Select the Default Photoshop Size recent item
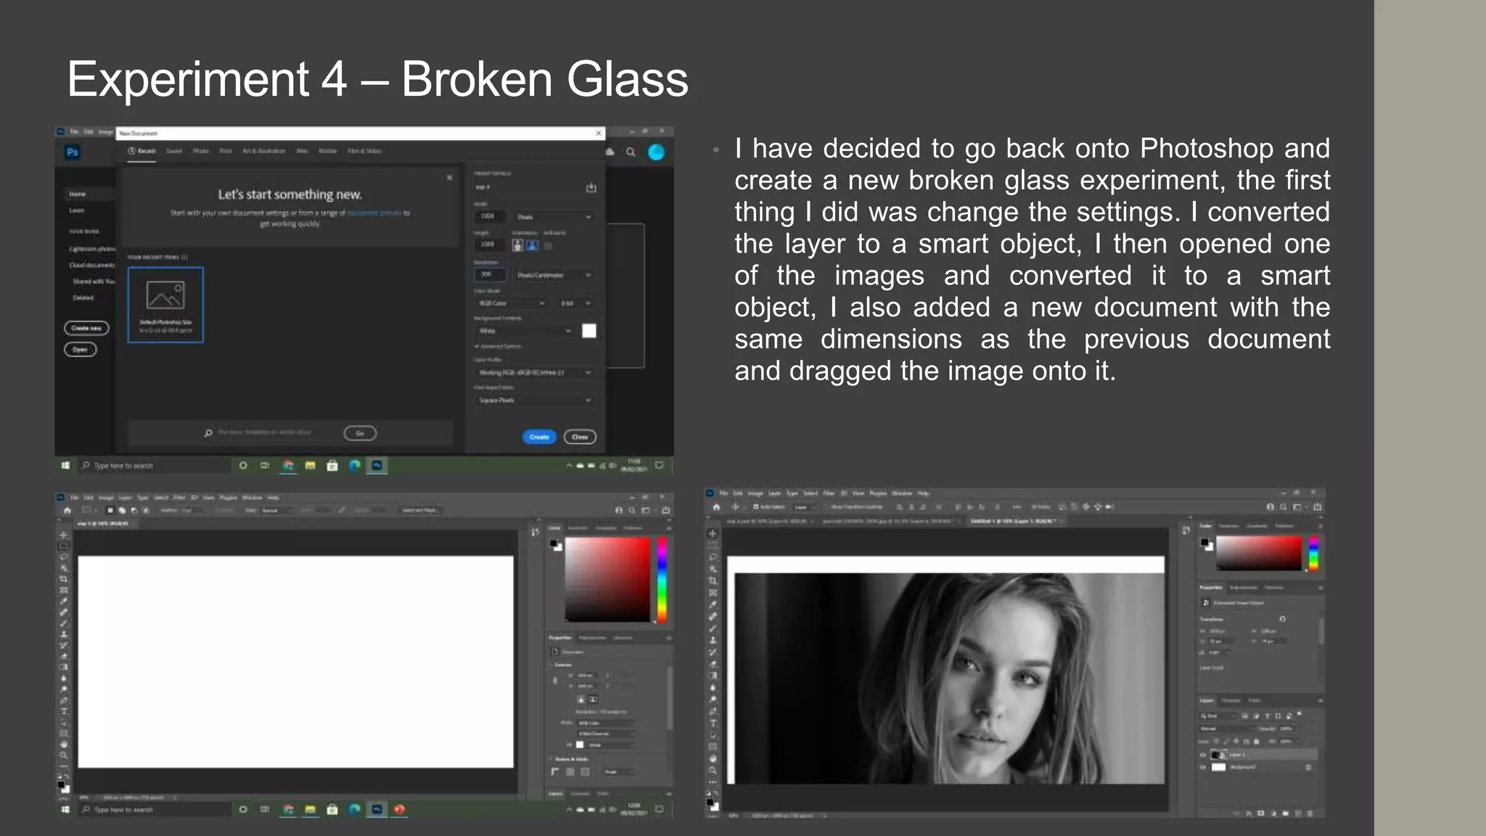The width and height of the screenshot is (1486, 836). point(165,305)
